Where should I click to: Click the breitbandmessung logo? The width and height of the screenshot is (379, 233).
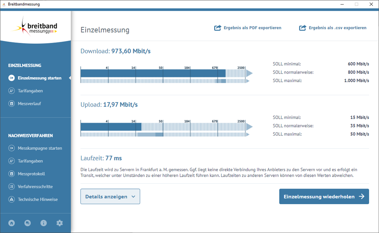[x=35, y=27]
